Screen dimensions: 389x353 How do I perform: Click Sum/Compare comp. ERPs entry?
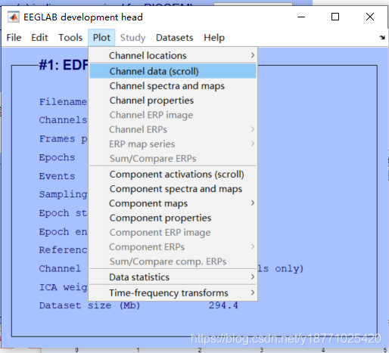tap(173, 262)
